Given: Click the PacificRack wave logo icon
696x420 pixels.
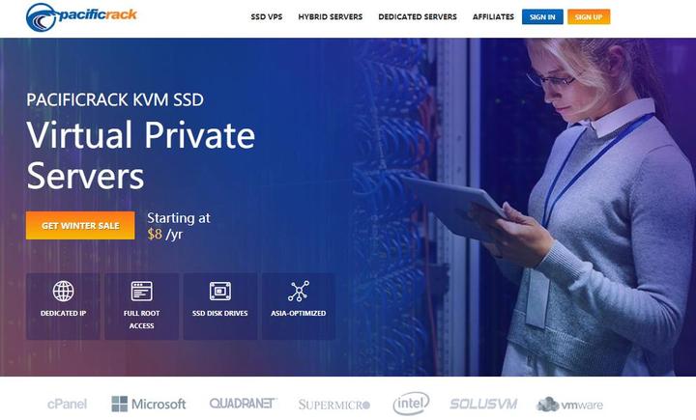Looking at the screenshot, I should [x=42, y=17].
